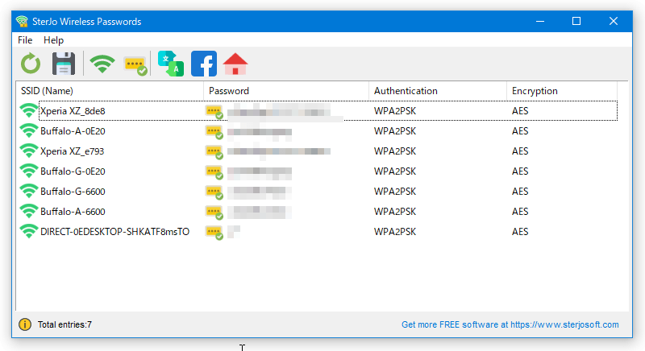Click the green Wi-Fi toolbar icon
The height and width of the screenshot is (351, 645).
(x=102, y=64)
